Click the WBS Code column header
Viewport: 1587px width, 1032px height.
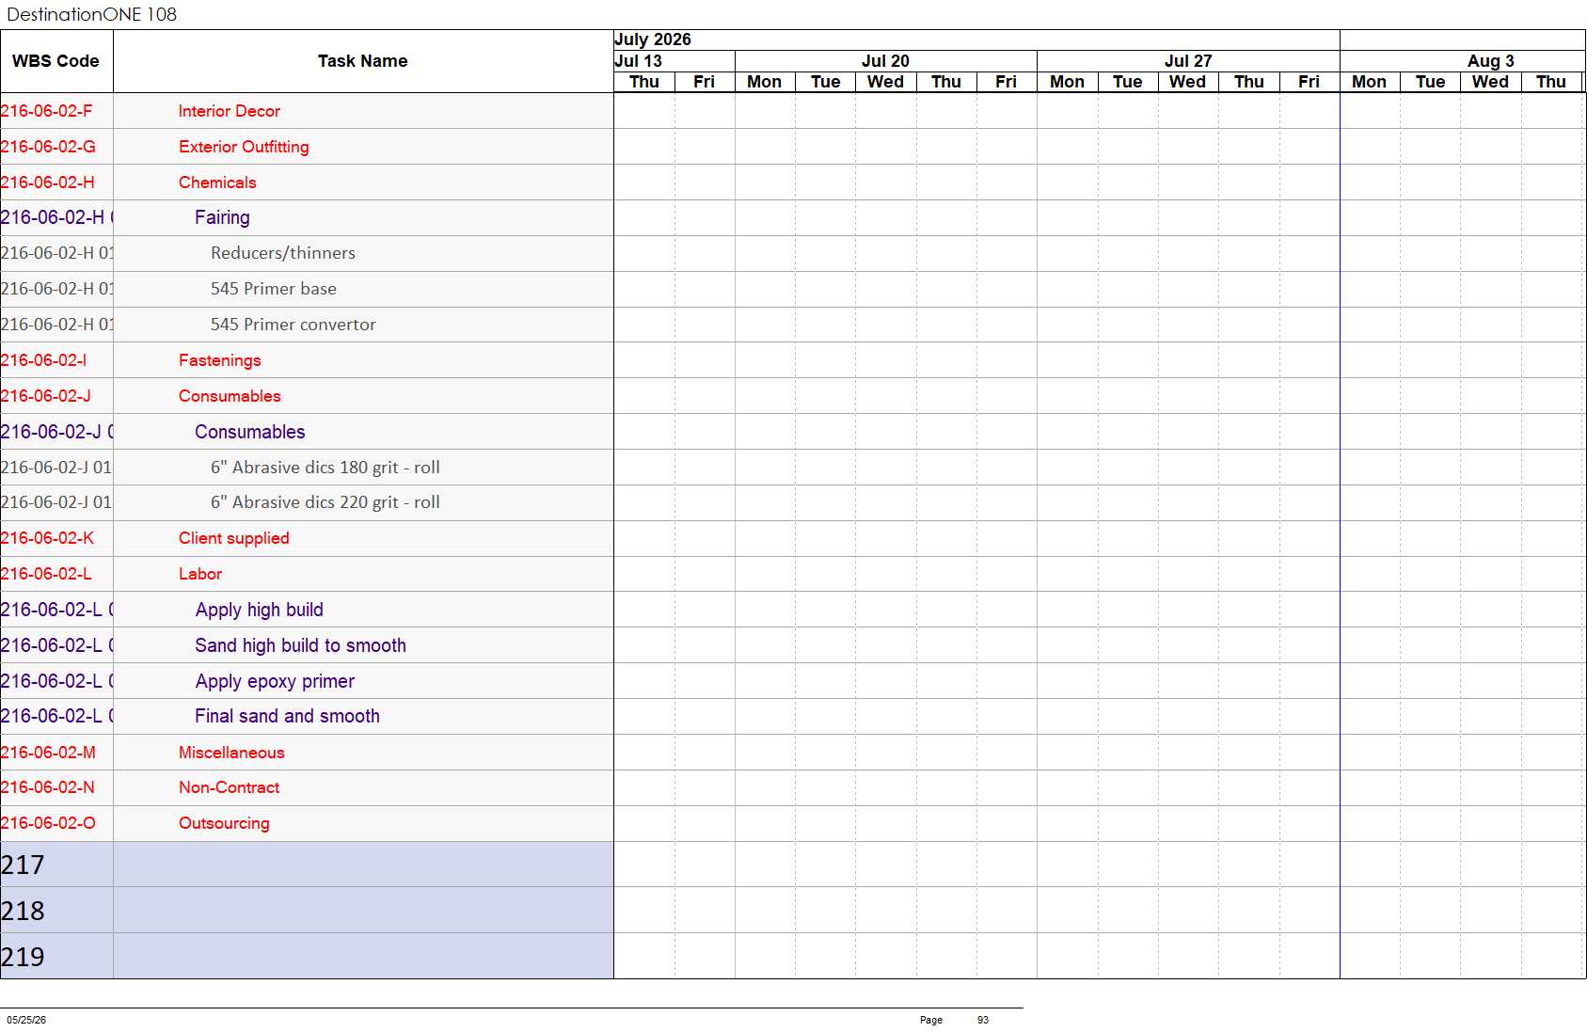point(56,61)
